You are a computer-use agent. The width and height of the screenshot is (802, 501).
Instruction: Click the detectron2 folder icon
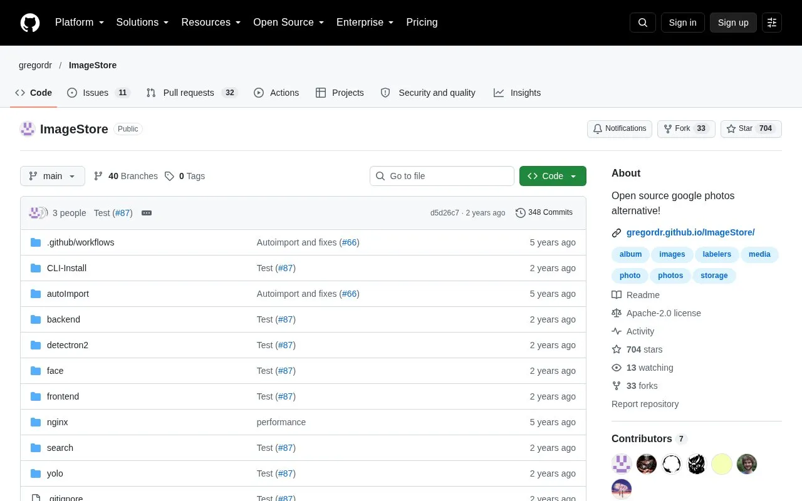coord(36,345)
